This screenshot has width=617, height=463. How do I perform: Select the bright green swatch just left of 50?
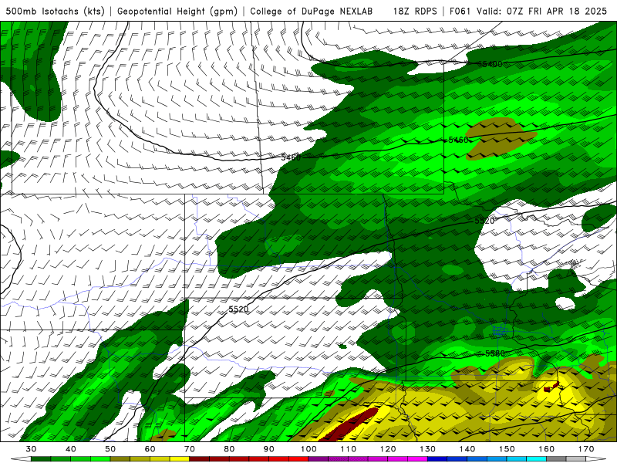click(x=100, y=459)
